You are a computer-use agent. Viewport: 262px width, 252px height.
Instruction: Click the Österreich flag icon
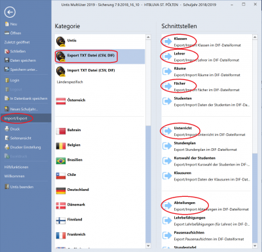click(61, 101)
